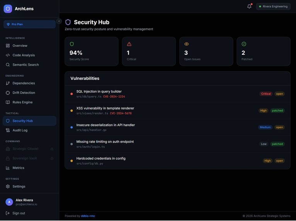Open Missing rate limiting on auth endpoint row
296x221 pixels.
[x=177, y=144]
